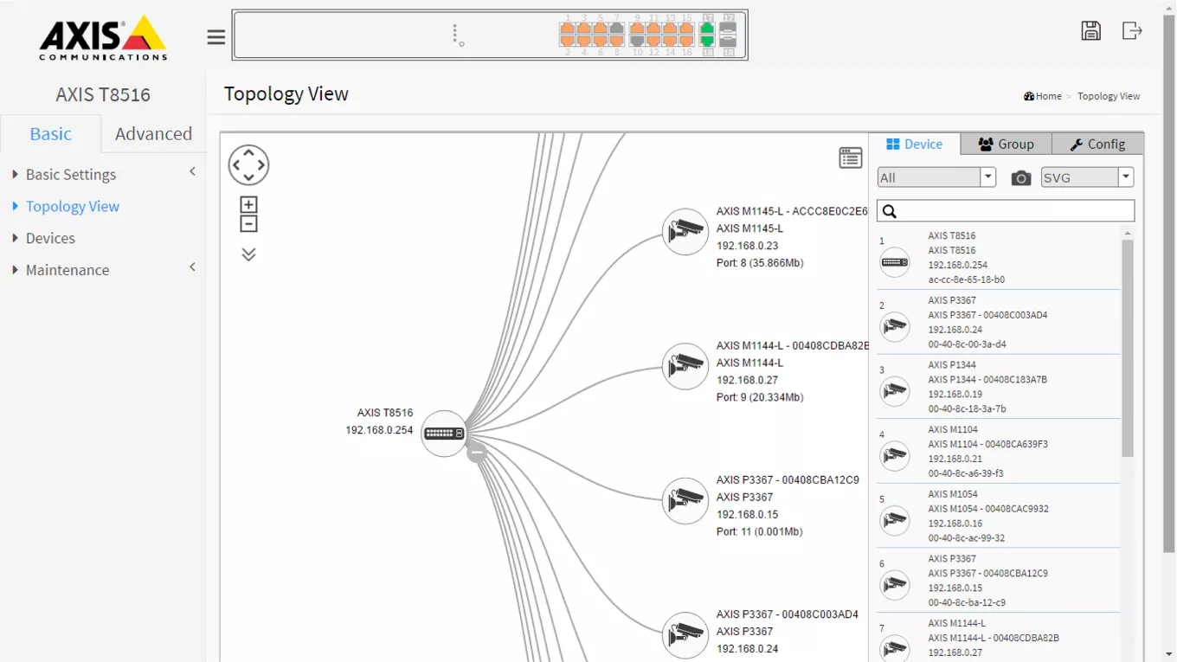This screenshot has height=662, width=1177.
Task: Click the pan navigation control circle
Action: [248, 165]
